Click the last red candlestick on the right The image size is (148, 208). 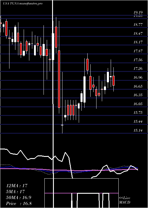point(113,81)
